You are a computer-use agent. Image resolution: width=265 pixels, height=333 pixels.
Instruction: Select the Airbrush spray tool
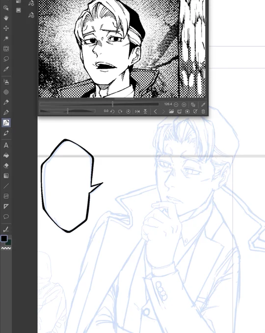[6, 82]
